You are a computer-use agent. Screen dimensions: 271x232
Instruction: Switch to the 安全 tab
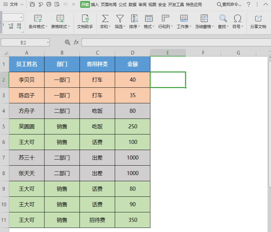coord(162,4)
